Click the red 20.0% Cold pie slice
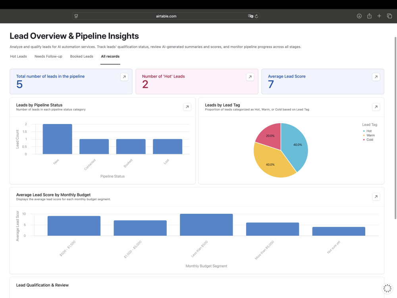Viewport: 397px width, 298px height. (270, 137)
